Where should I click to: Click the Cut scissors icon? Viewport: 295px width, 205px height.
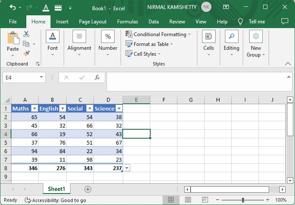point(26,34)
